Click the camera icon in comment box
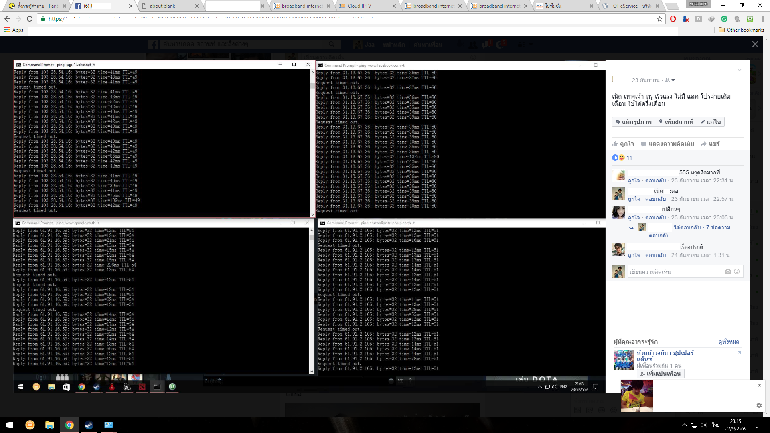The width and height of the screenshot is (770, 433). 728,271
